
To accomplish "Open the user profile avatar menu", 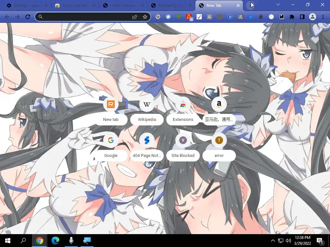I will (x=313, y=17).
